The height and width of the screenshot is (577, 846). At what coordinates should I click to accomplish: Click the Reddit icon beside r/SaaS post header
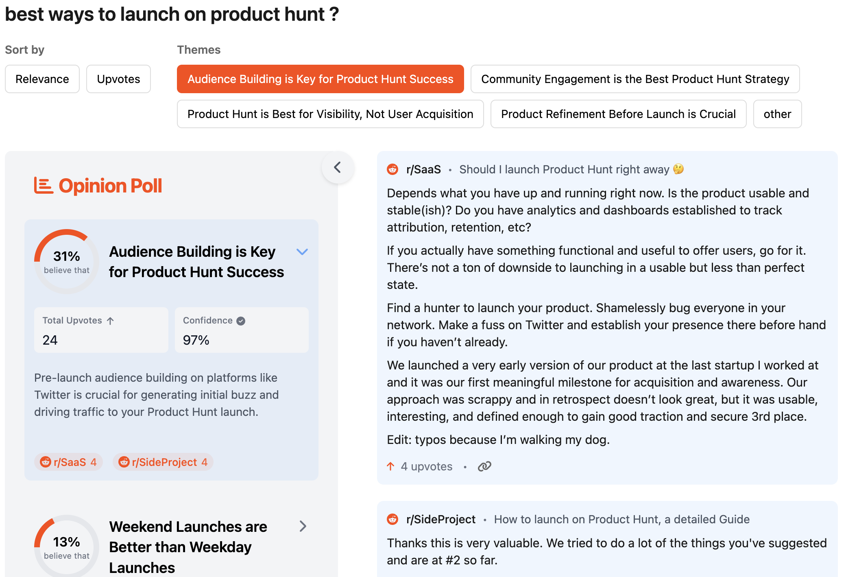[392, 169]
